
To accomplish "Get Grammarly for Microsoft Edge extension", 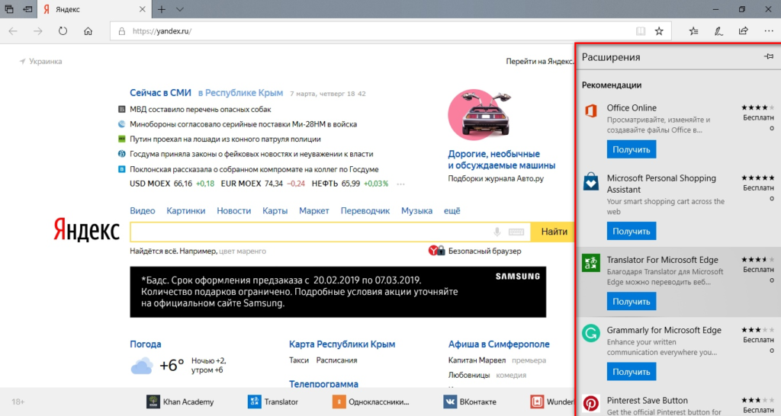I will coord(631,371).
